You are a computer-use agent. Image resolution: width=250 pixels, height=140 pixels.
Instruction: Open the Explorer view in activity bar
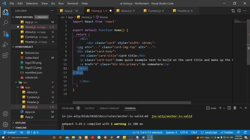pyautogui.click(x=5, y=12)
